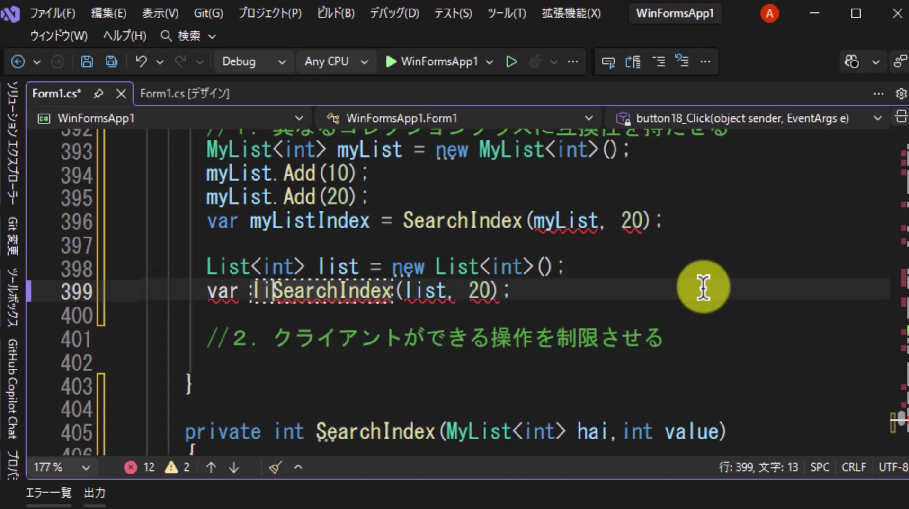The width and height of the screenshot is (909, 509).
Task: Open the エラー一覧 panel tab
Action: coord(48,493)
